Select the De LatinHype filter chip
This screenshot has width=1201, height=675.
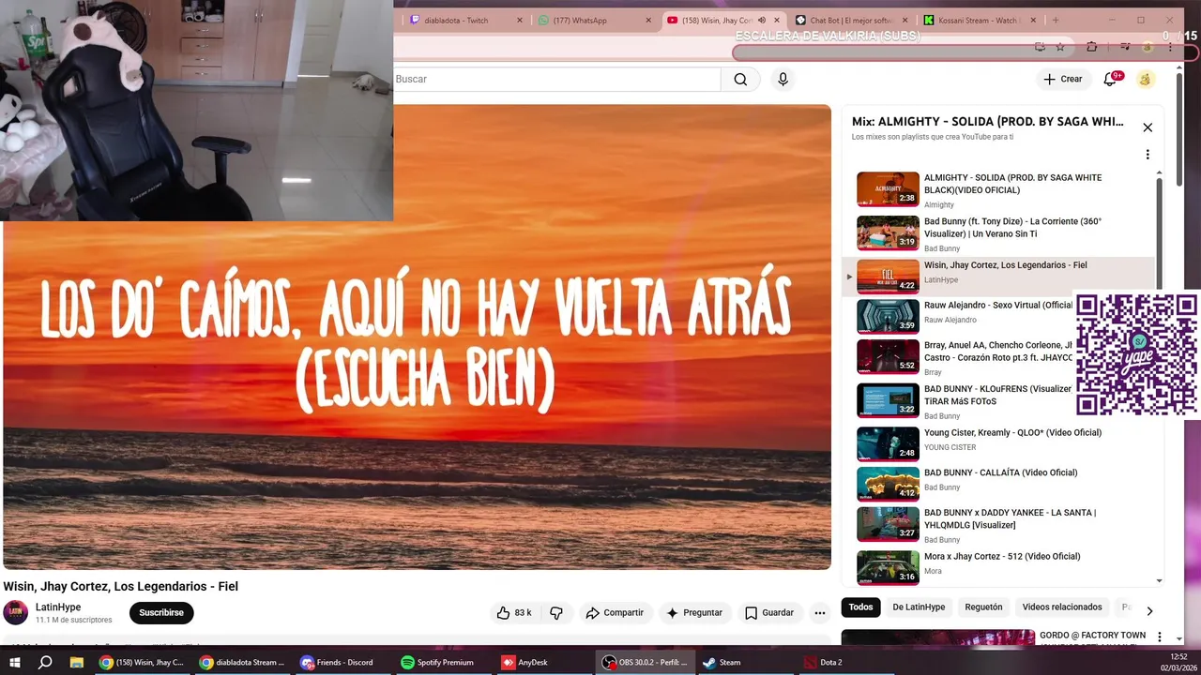coord(919,607)
